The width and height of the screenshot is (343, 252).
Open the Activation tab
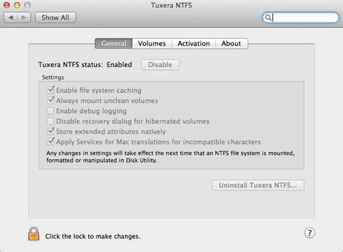pos(193,43)
